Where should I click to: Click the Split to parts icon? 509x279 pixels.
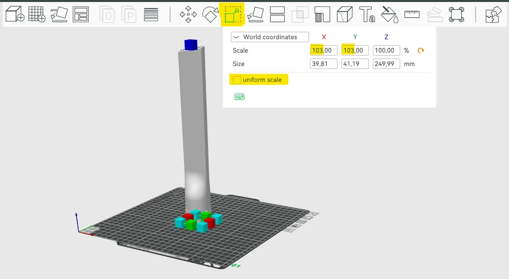[x=129, y=14]
